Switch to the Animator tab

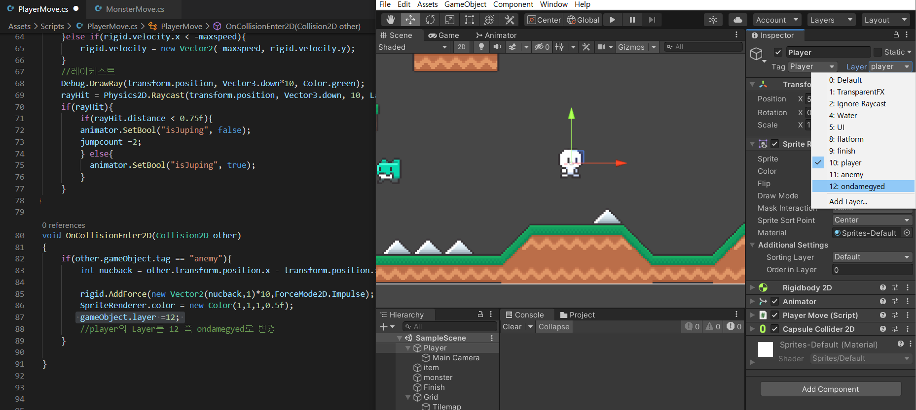pyautogui.click(x=496, y=35)
